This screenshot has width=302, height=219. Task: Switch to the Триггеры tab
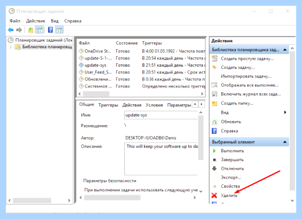108,105
